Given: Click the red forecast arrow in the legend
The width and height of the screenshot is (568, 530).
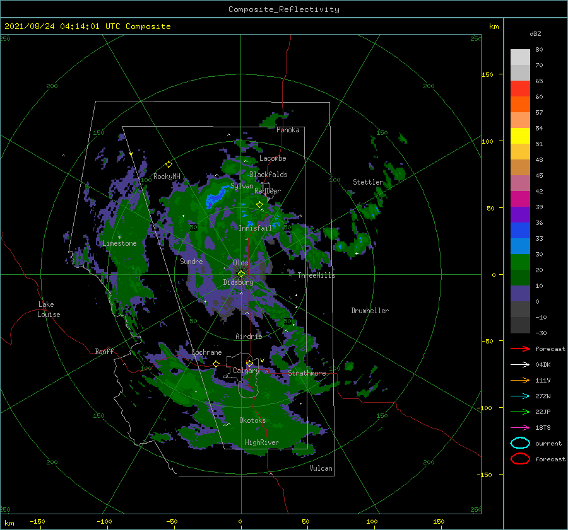Looking at the screenshot, I should (520, 349).
